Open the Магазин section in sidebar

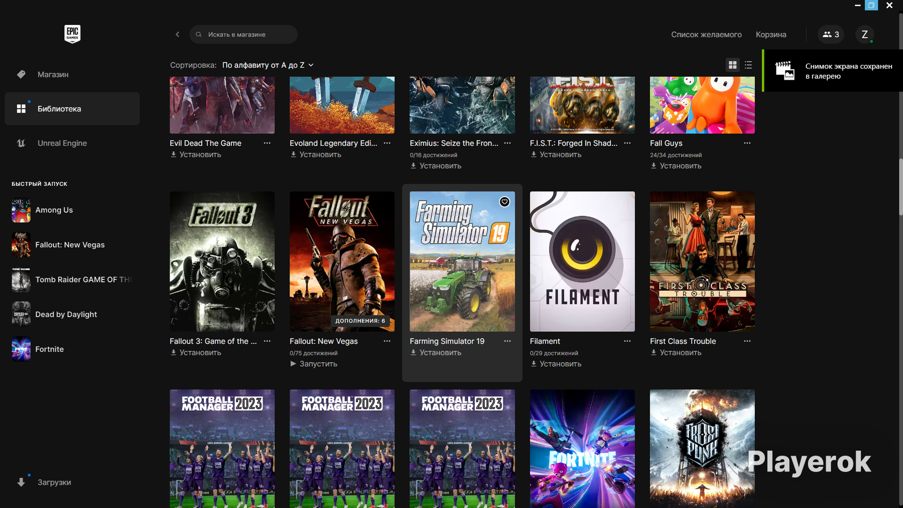coord(72,74)
